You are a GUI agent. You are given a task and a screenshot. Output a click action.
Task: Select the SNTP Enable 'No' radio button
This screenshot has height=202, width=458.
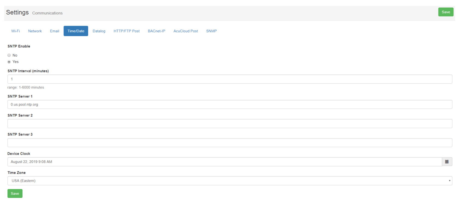9,55
